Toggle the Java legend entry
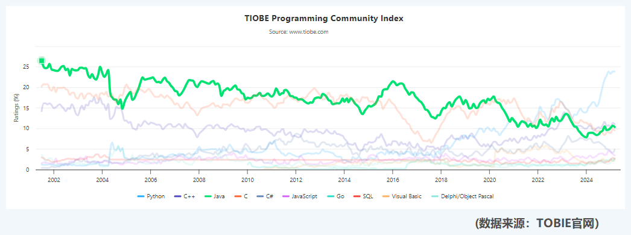Viewport: 631px width, 235px height. coord(215,196)
